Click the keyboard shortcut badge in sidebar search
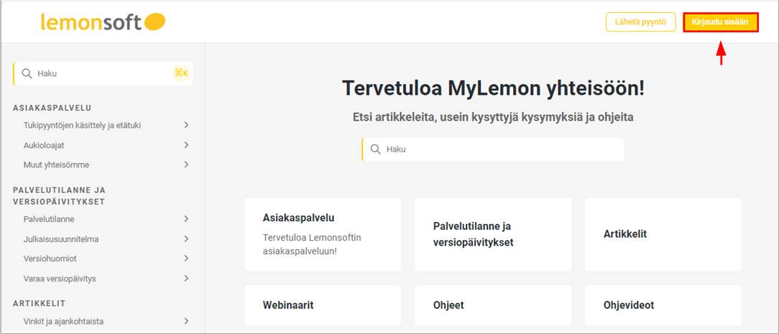779x334 pixels. pos(180,73)
